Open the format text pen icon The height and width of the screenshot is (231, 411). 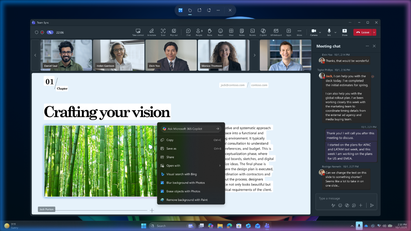point(333,205)
